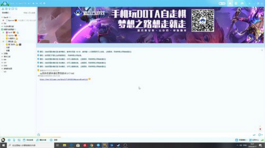Click the network signal icon at bottom right
The height and width of the screenshot is (148, 265).
[x=262, y=140]
